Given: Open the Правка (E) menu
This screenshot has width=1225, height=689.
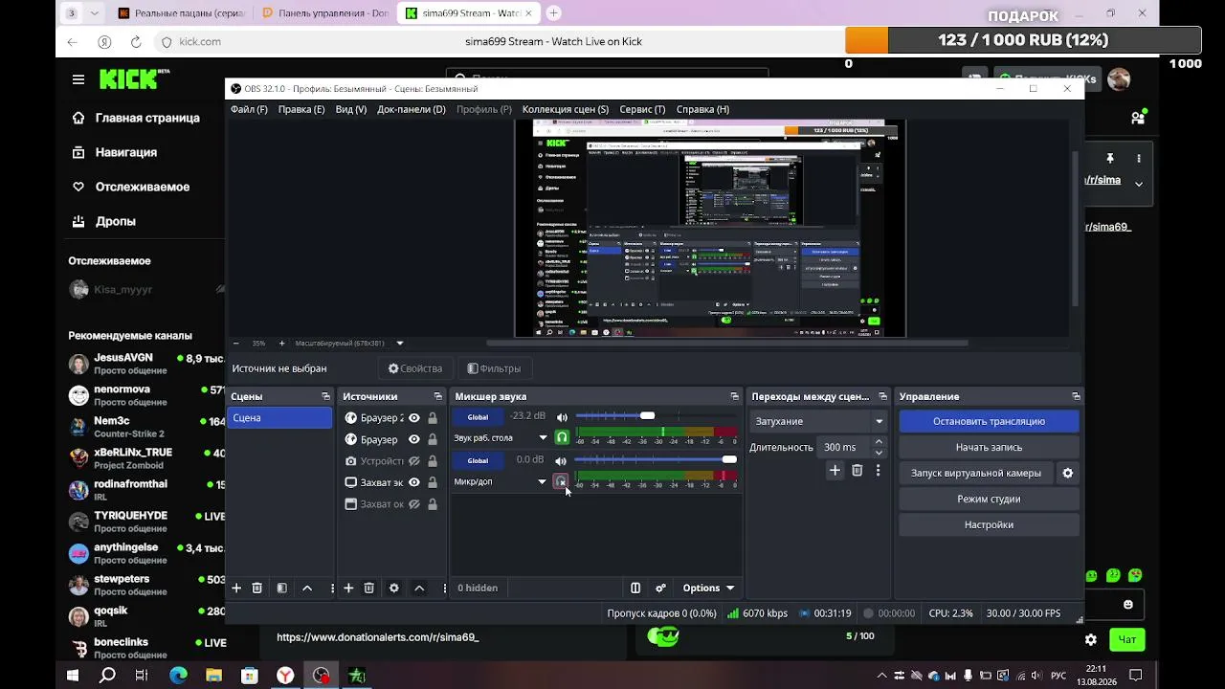Looking at the screenshot, I should pos(301,109).
